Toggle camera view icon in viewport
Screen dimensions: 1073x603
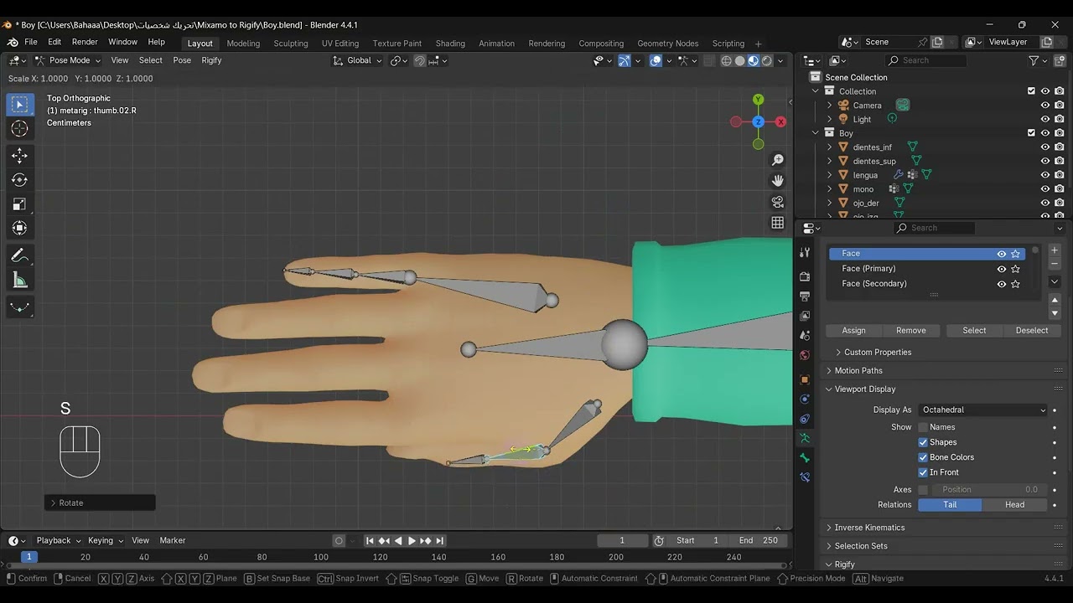(778, 202)
